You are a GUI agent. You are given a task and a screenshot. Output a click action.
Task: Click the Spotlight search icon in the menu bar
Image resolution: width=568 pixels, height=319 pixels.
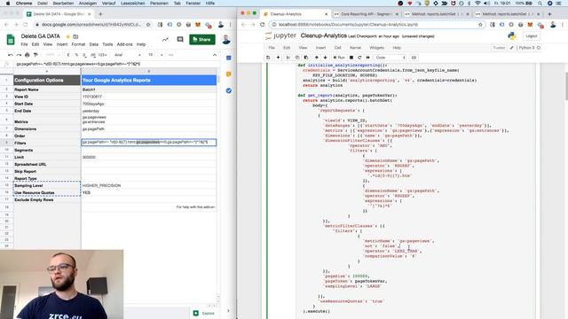pyautogui.click(x=540, y=4)
